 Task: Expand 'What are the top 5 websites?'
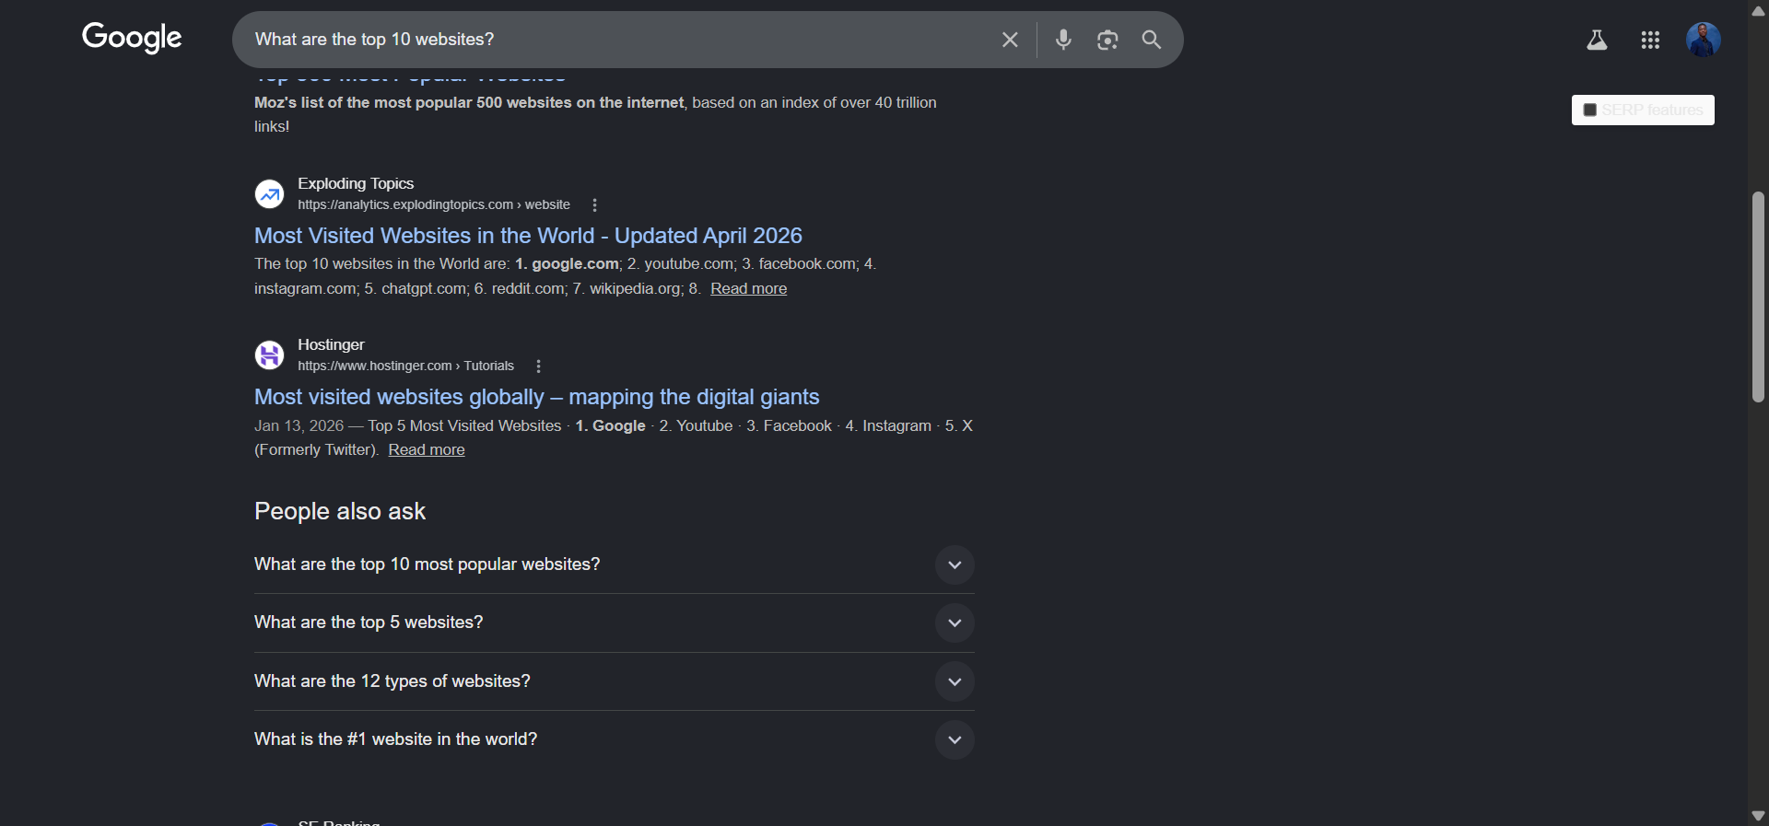point(614,622)
